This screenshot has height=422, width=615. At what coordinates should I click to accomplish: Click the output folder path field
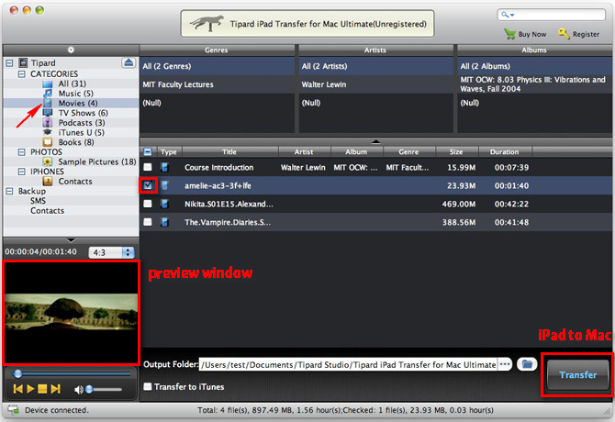[x=348, y=364]
